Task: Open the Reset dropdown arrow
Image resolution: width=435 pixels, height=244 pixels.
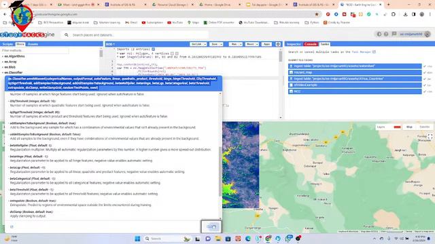Action: coord(257,44)
